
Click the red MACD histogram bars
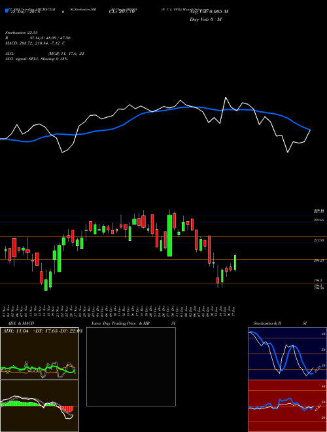pos(67,409)
